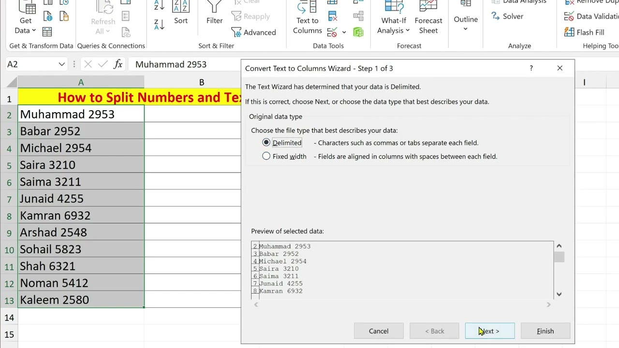
Task: Click cell containing Sohail 5823
Action: click(81, 249)
